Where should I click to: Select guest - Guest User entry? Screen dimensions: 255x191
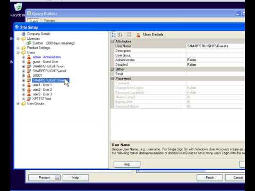(45, 62)
